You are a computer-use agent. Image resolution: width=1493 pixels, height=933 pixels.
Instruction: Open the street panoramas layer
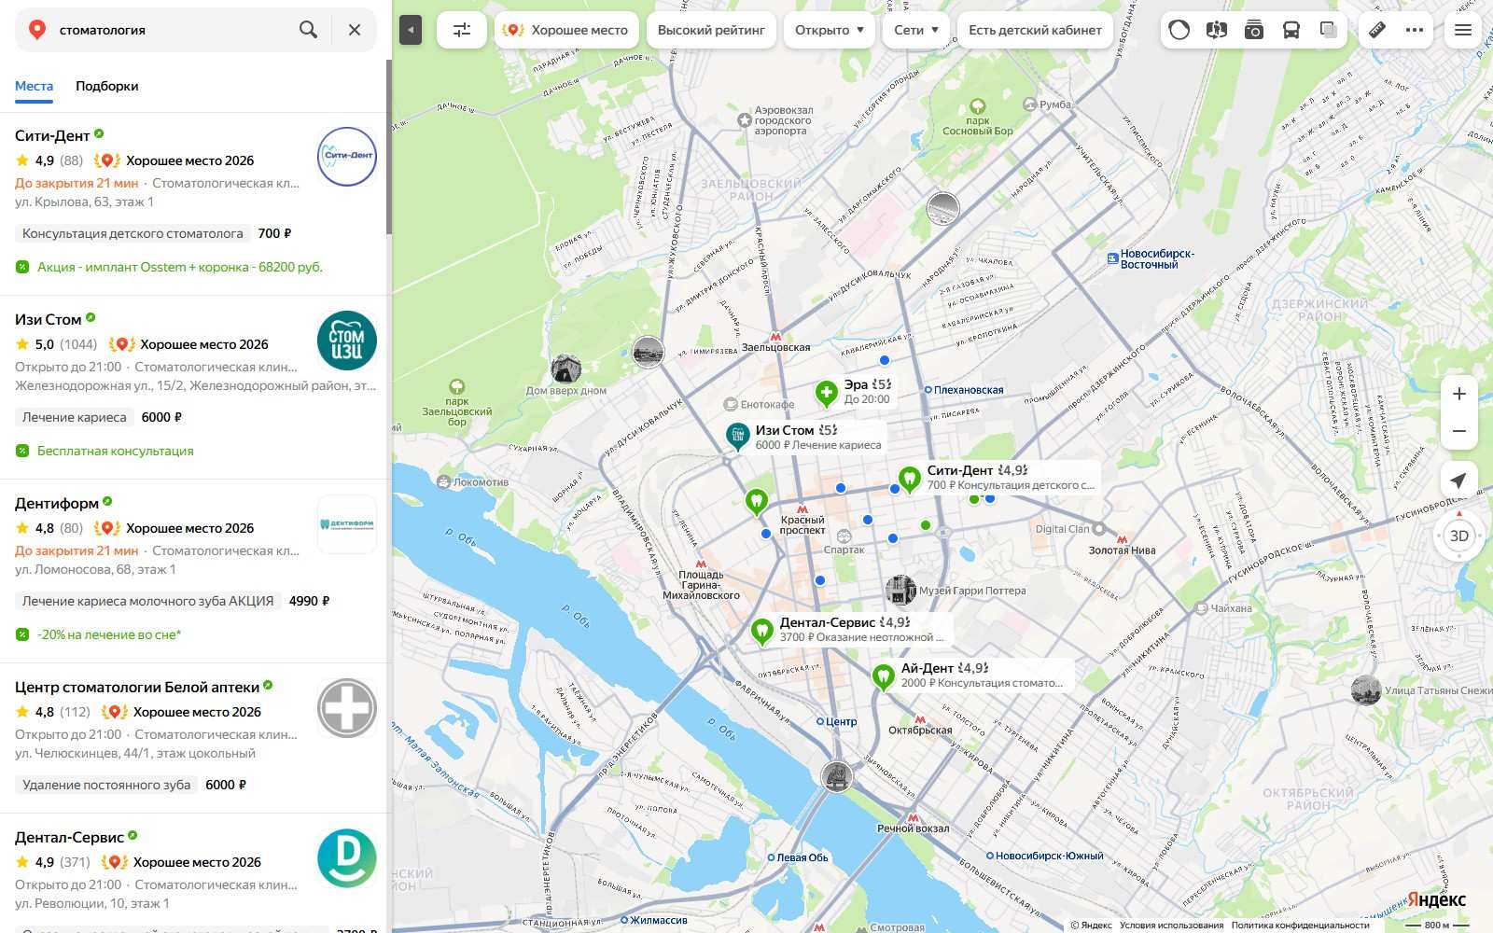[x=1216, y=30]
